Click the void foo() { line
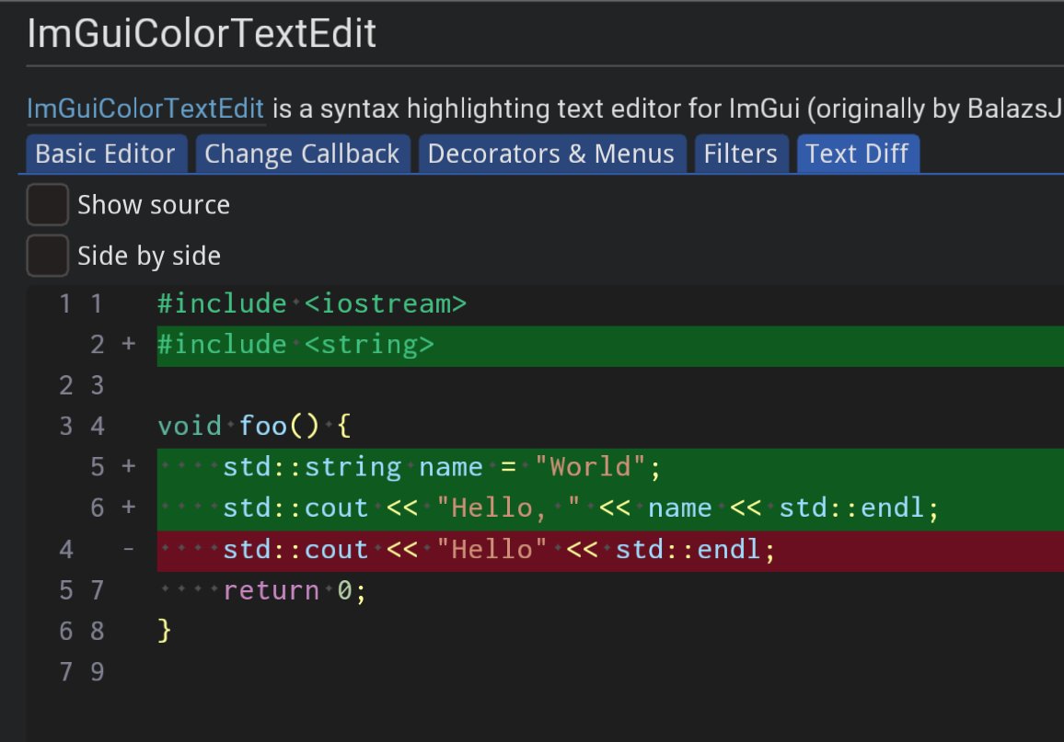The width and height of the screenshot is (1064, 742). click(254, 427)
